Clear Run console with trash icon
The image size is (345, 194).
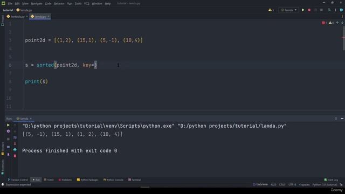[x=15, y=156]
